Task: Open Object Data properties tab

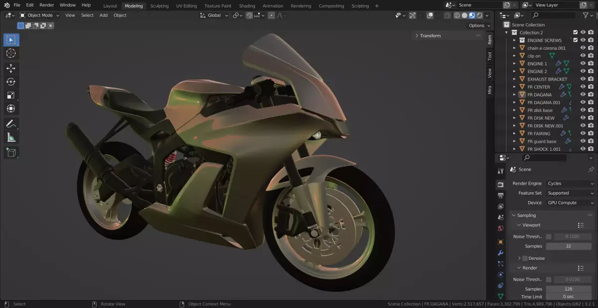Action: [500, 296]
